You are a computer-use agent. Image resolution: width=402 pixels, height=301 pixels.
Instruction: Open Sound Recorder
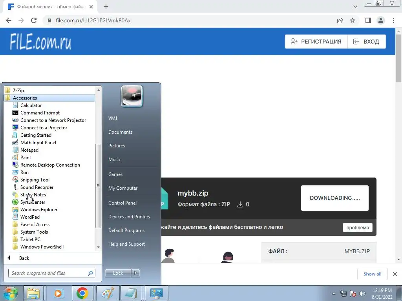pyautogui.click(x=37, y=187)
